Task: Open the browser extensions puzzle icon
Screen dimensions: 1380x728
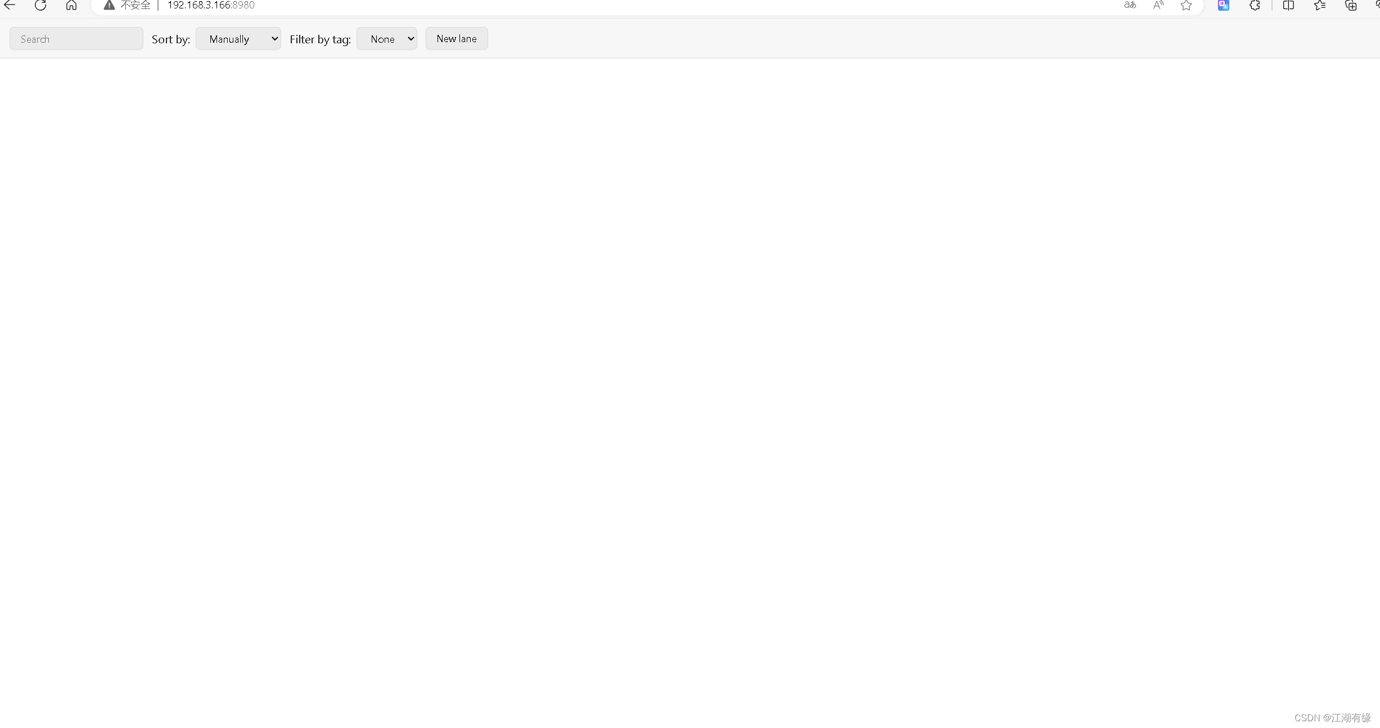Action: [x=1255, y=5]
